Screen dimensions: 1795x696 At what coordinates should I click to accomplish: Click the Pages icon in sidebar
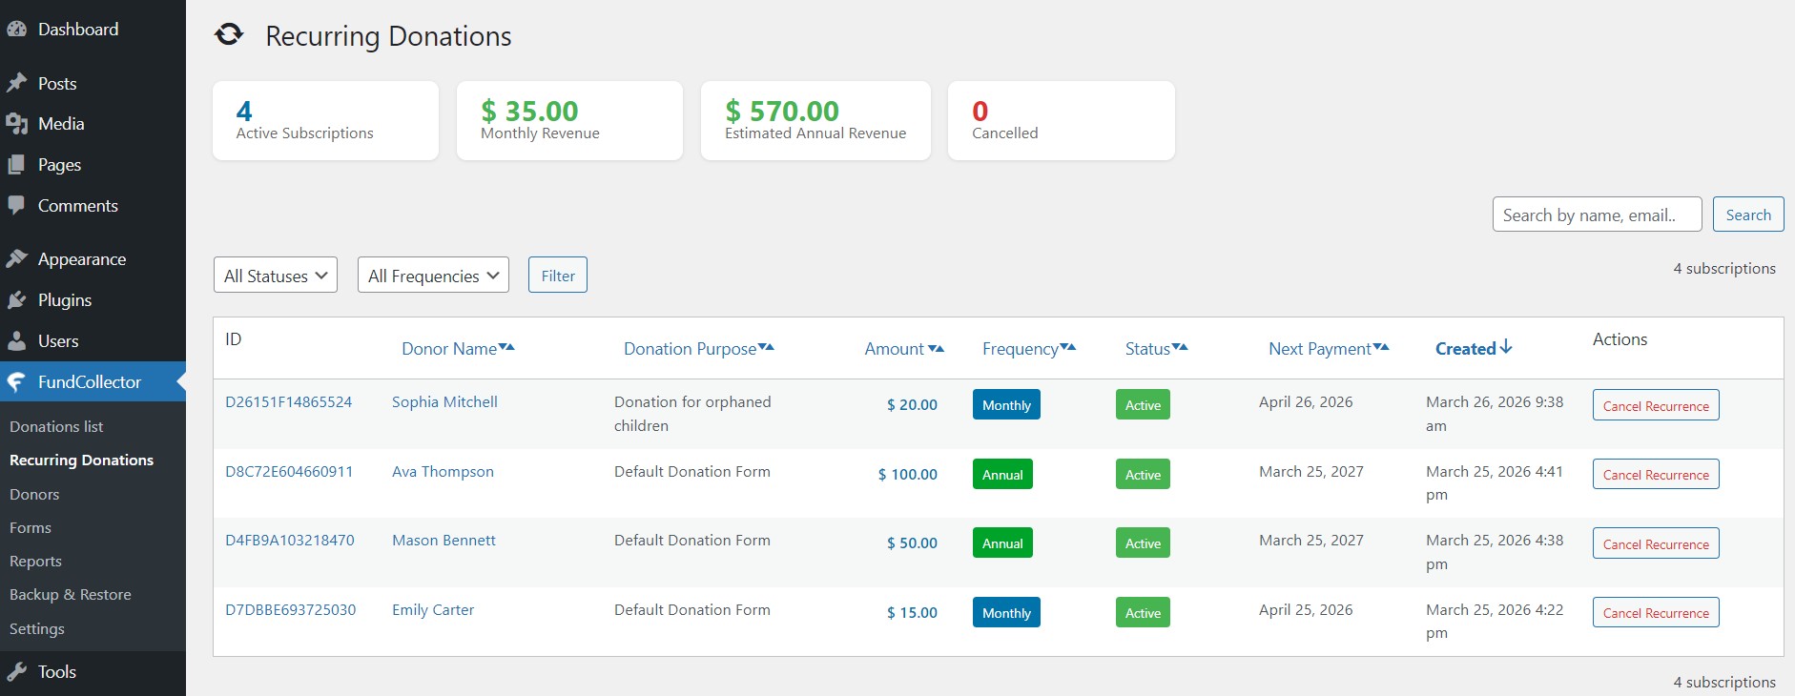[16, 165]
